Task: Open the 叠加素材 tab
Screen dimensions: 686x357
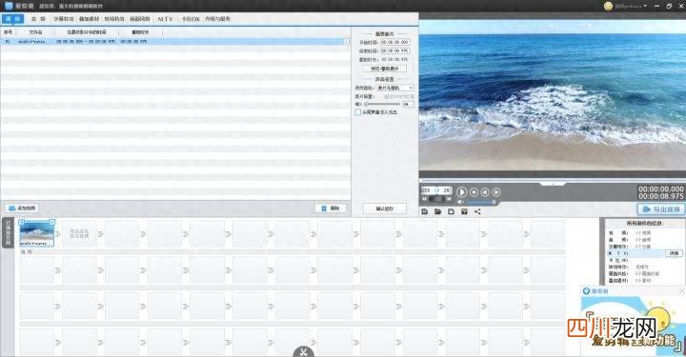Action: point(90,19)
